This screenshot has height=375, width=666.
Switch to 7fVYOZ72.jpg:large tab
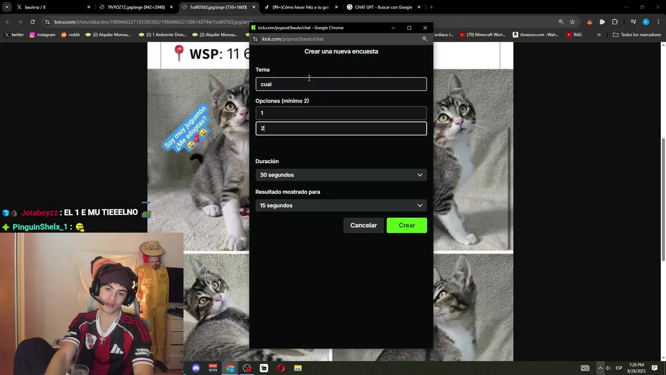click(x=136, y=7)
